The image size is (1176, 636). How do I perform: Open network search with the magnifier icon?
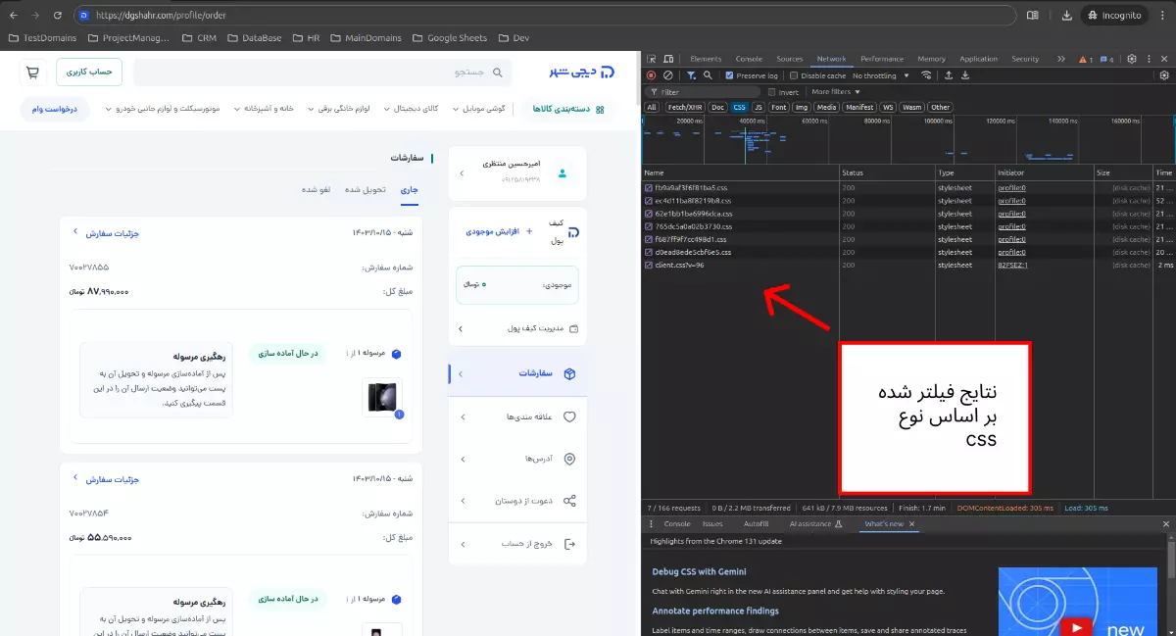click(706, 76)
